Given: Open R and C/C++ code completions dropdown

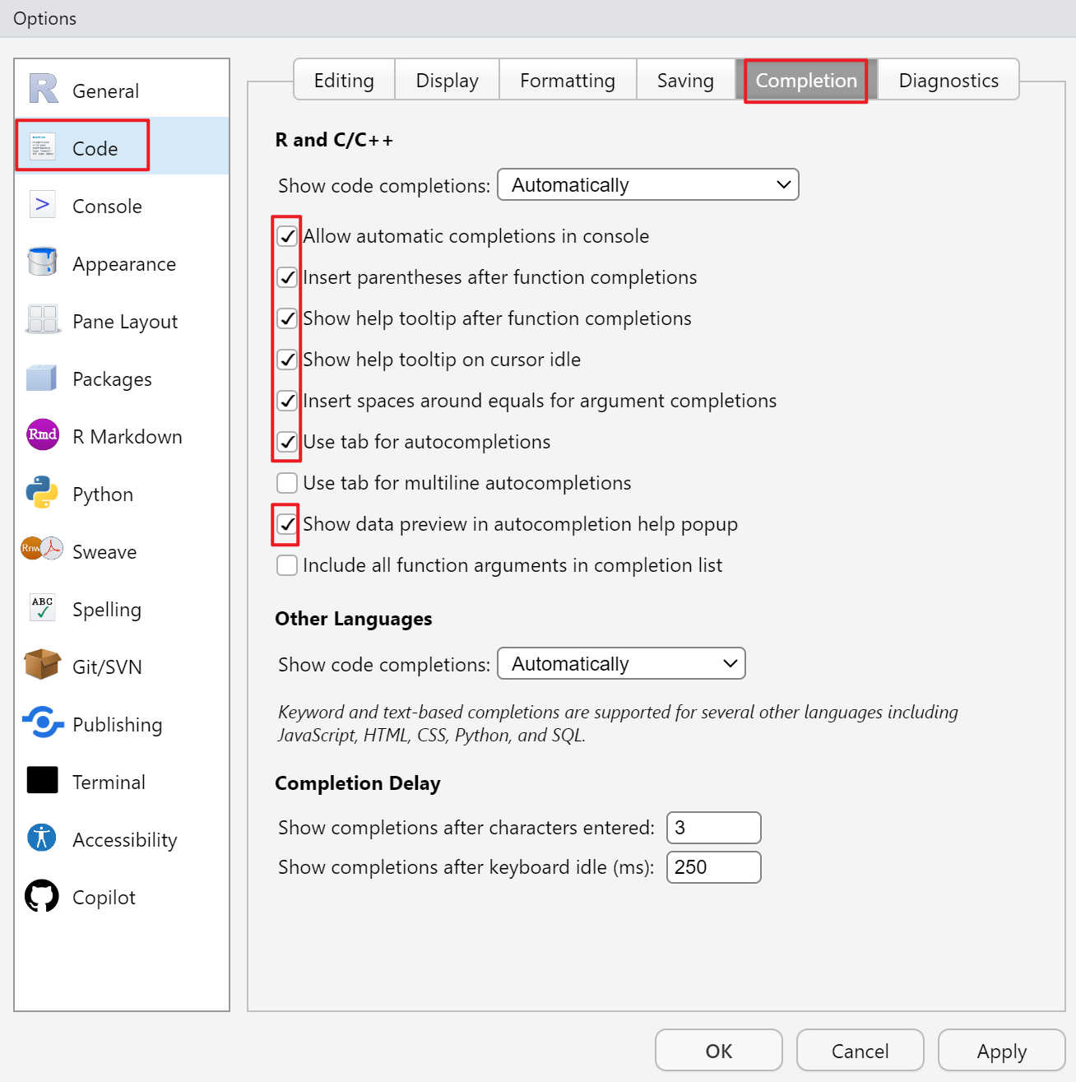Looking at the screenshot, I should (647, 185).
